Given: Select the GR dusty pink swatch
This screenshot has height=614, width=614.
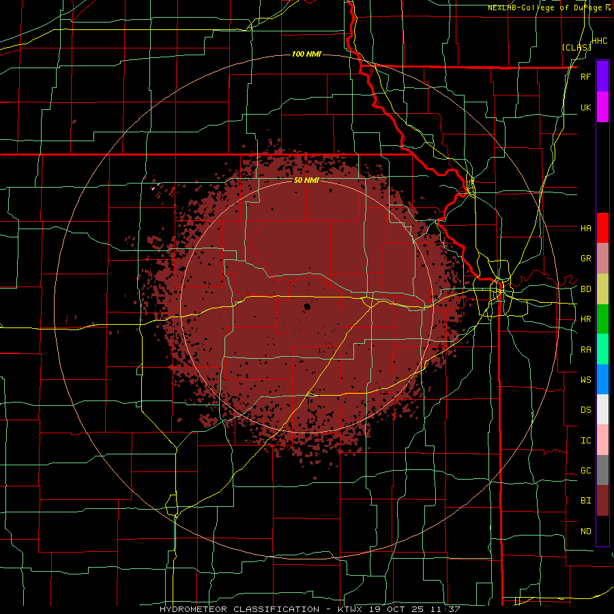Looking at the screenshot, I should pos(602,259).
